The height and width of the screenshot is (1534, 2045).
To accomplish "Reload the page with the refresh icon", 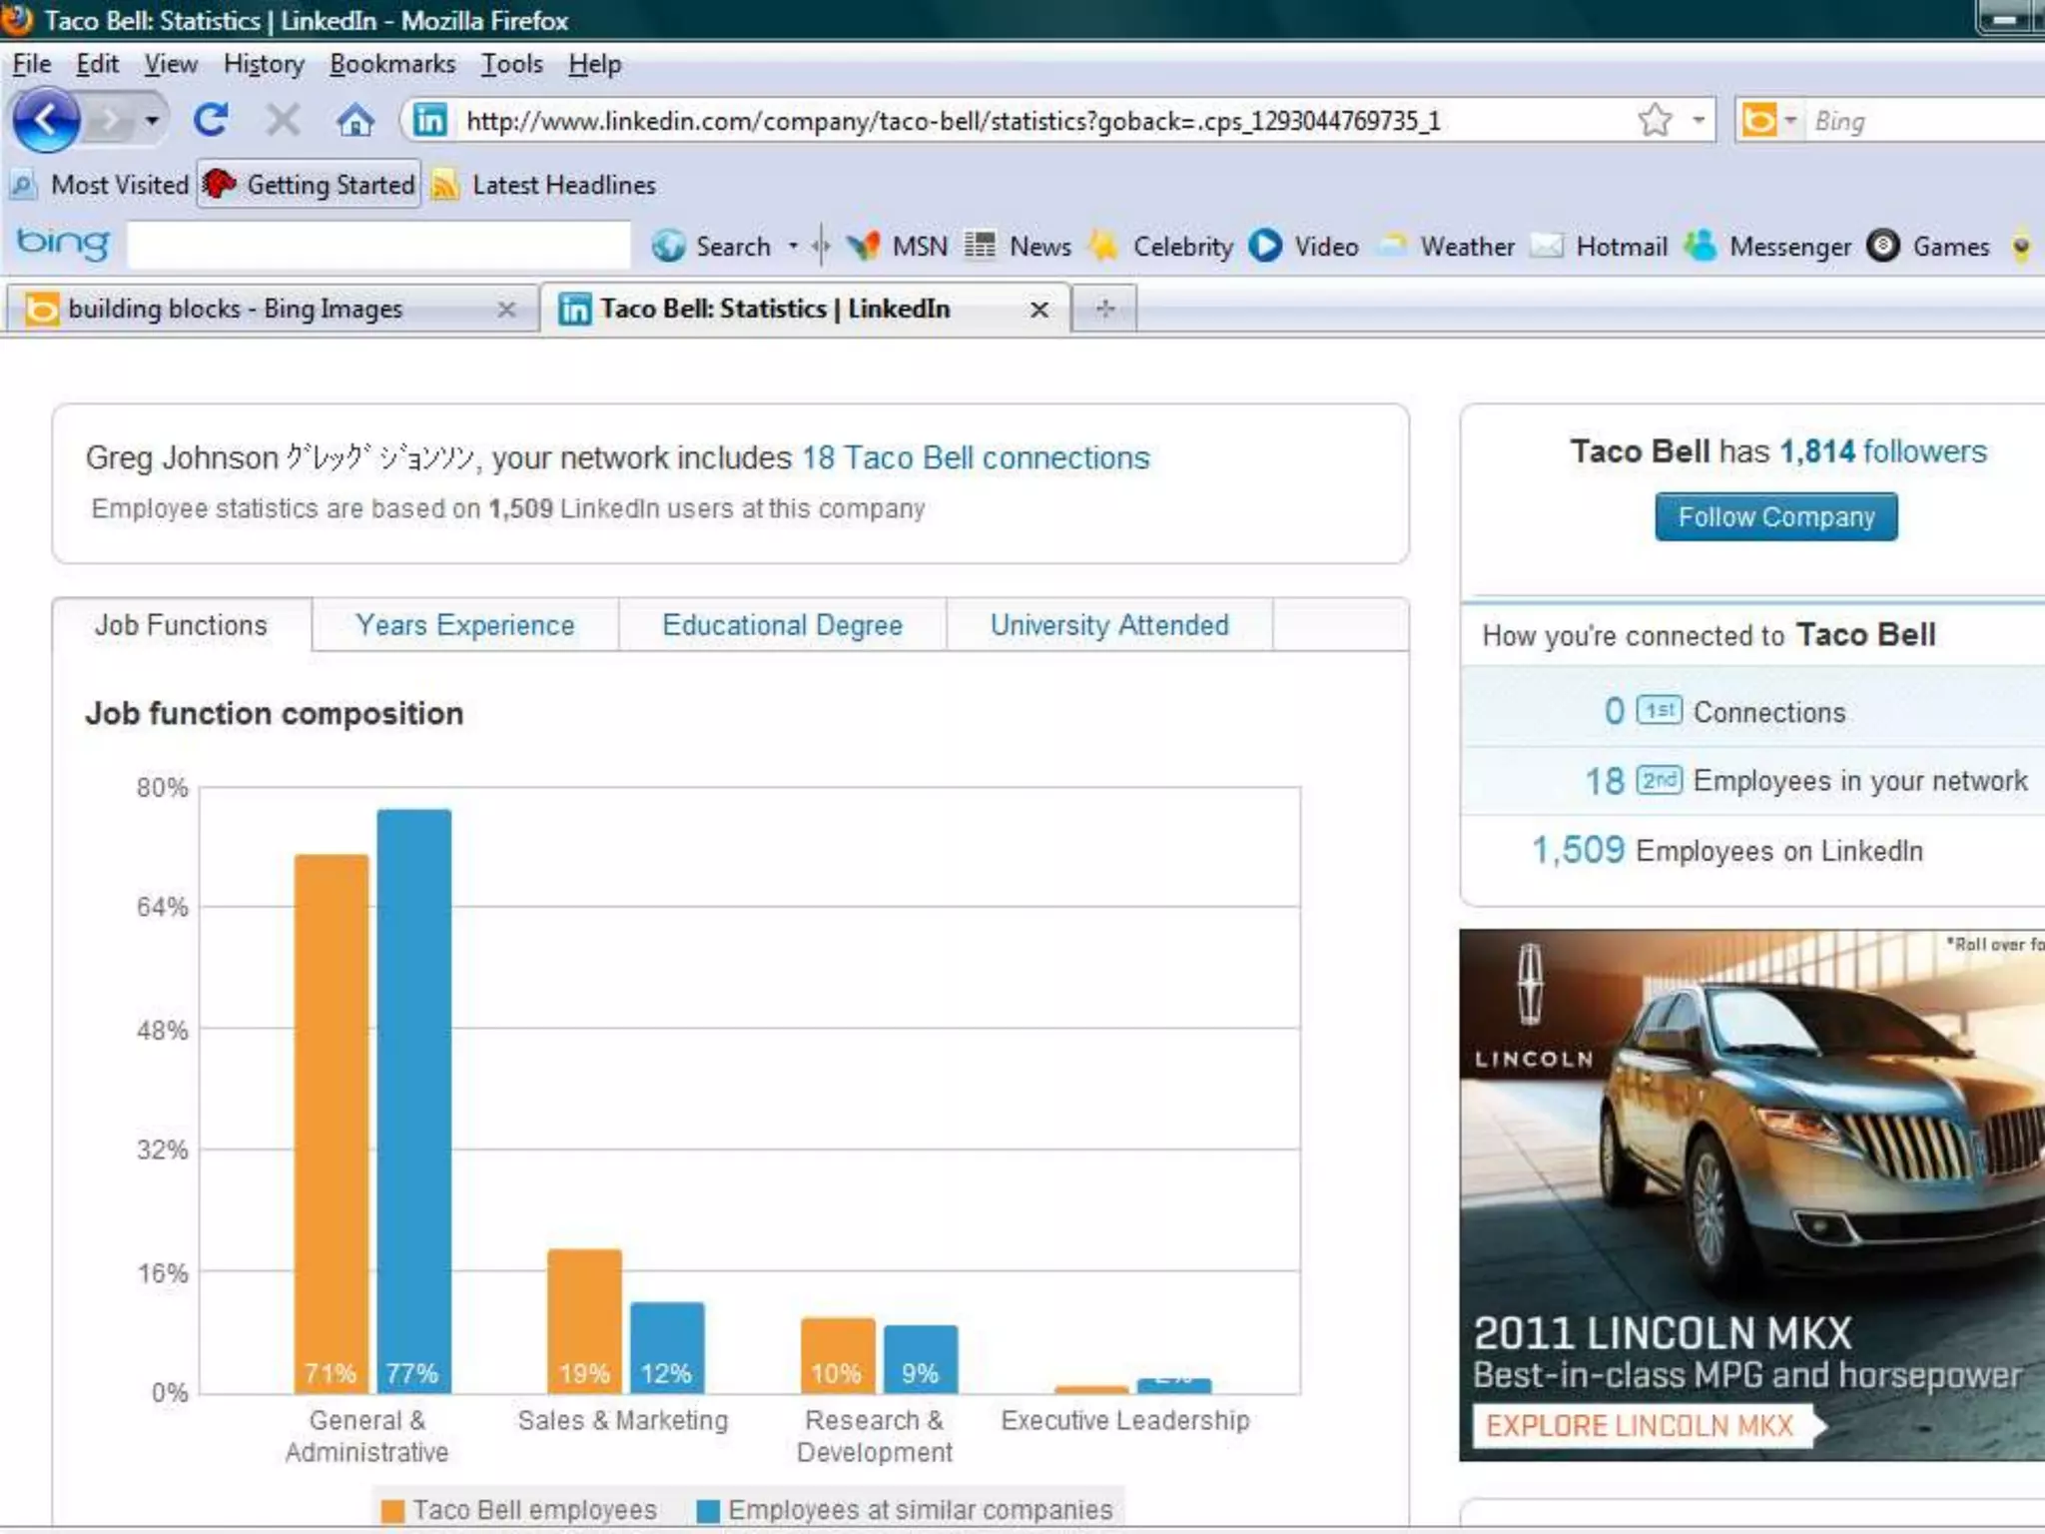I will tap(211, 121).
